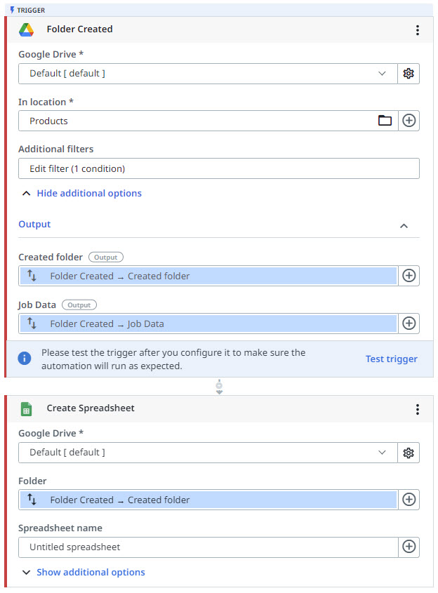
Task: Browse folders icon in location field
Action: point(385,121)
